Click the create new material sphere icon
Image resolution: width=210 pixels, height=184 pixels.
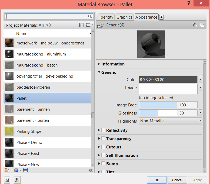16,170
